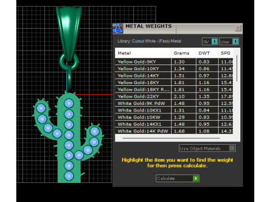Select the White Gold:9K PdW row

(x=174, y=103)
